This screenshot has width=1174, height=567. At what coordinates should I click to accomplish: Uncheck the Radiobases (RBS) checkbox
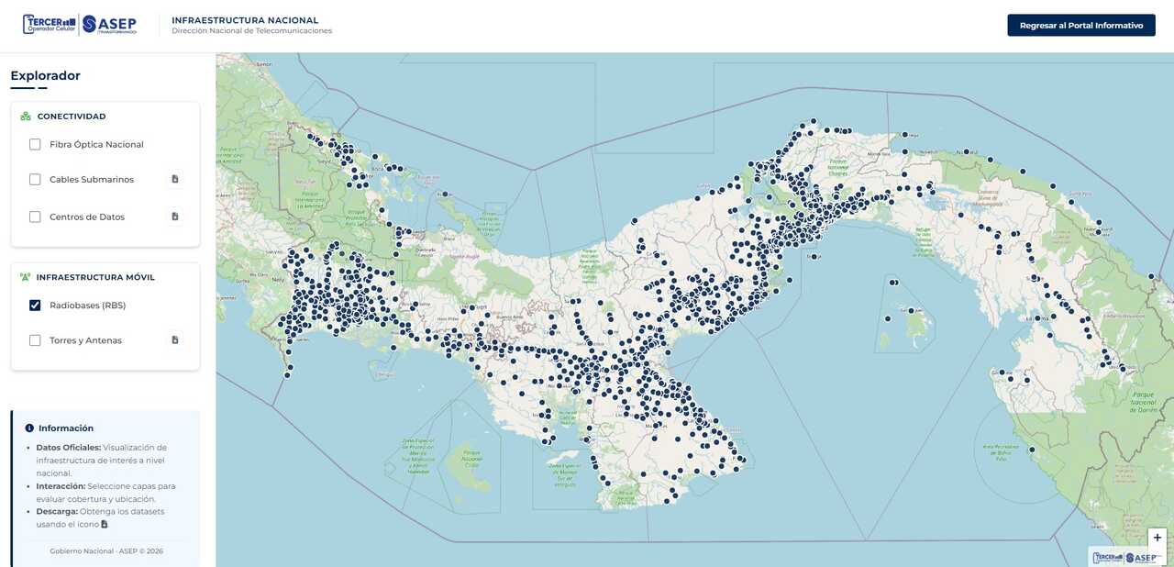[35, 306]
